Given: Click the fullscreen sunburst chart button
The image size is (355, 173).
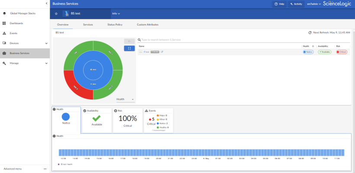Looking at the screenshot, I should point(129,48).
